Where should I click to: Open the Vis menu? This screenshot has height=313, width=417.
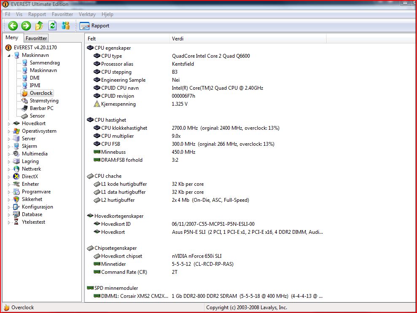pyautogui.click(x=19, y=14)
